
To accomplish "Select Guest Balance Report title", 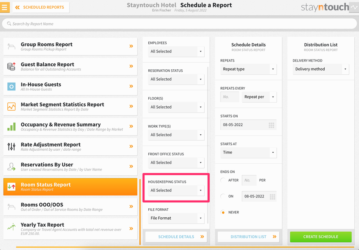I will click(x=47, y=64).
